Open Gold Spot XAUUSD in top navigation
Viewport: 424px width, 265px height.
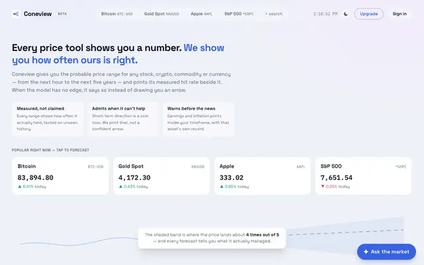click(162, 14)
